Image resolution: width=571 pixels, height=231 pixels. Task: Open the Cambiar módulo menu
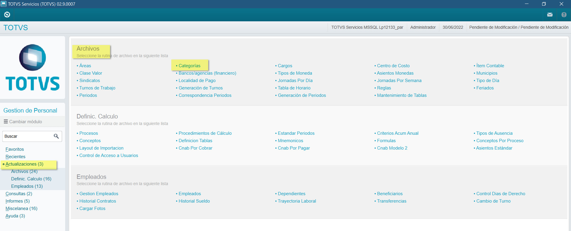click(23, 122)
